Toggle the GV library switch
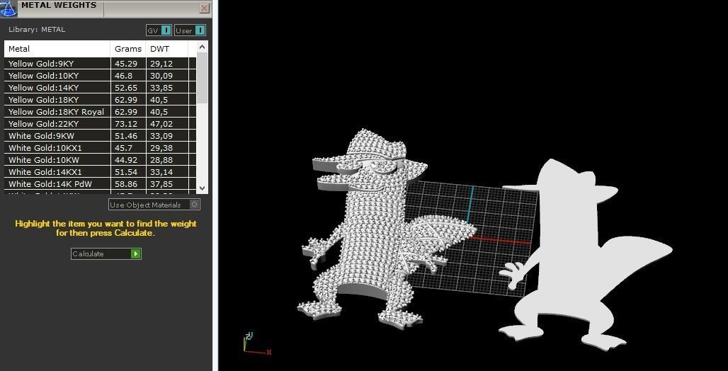 pyautogui.click(x=159, y=30)
